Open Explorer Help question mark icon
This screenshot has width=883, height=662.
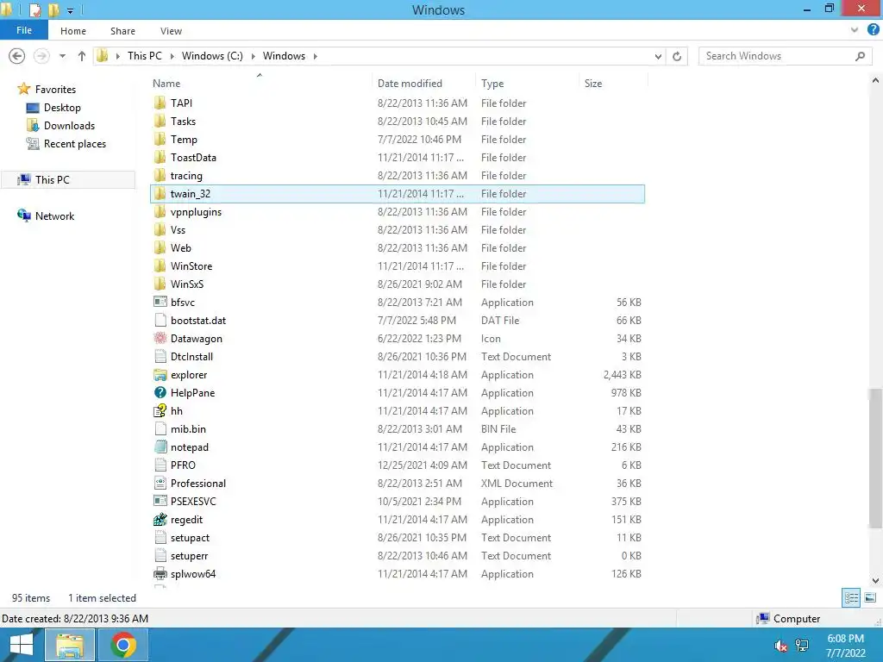[873, 30]
